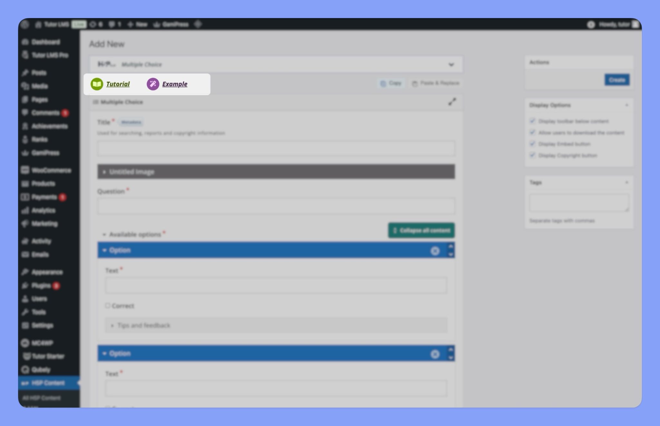This screenshot has height=426, width=660.
Task: Open the Tutorial link
Action: point(118,84)
